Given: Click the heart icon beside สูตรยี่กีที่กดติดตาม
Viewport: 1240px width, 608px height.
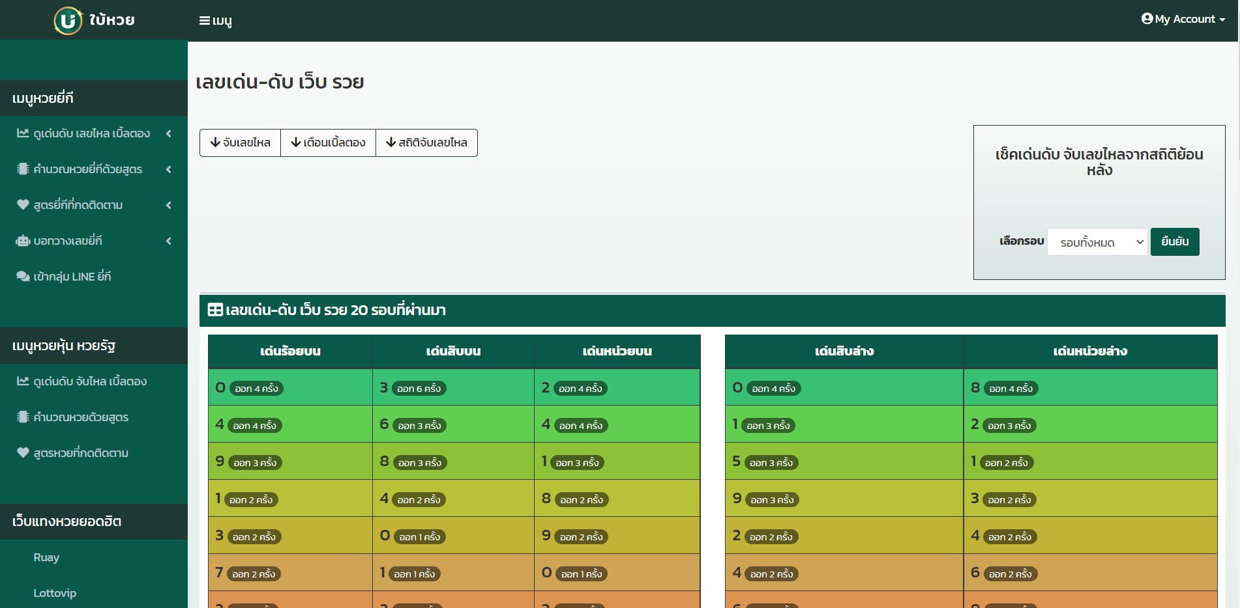Looking at the screenshot, I should [23, 205].
